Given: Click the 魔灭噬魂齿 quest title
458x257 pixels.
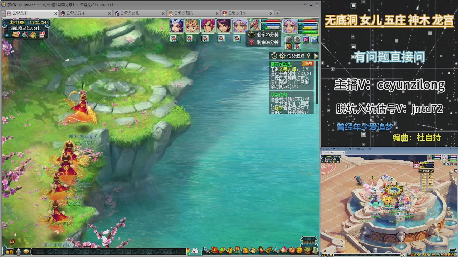Looking at the screenshot, I should pos(281,65).
